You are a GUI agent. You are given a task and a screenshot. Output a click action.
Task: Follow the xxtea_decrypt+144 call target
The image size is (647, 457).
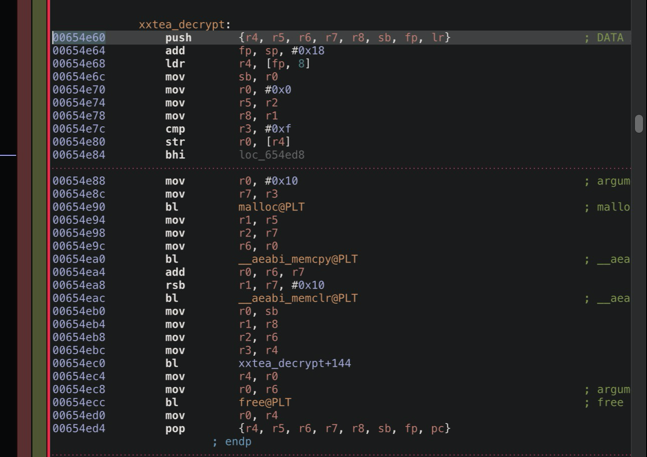295,363
